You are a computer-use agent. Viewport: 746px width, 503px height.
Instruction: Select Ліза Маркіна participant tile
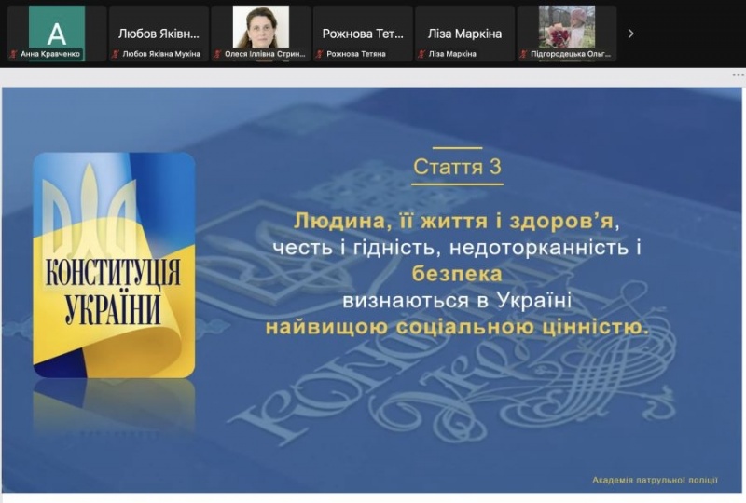(464, 34)
